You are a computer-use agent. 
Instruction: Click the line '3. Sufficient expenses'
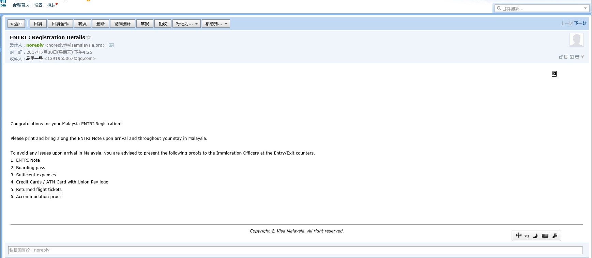(33, 175)
